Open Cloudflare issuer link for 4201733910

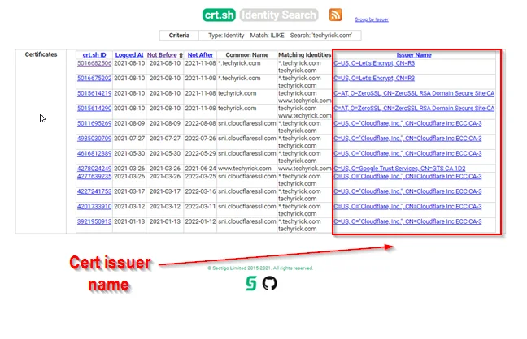click(407, 207)
